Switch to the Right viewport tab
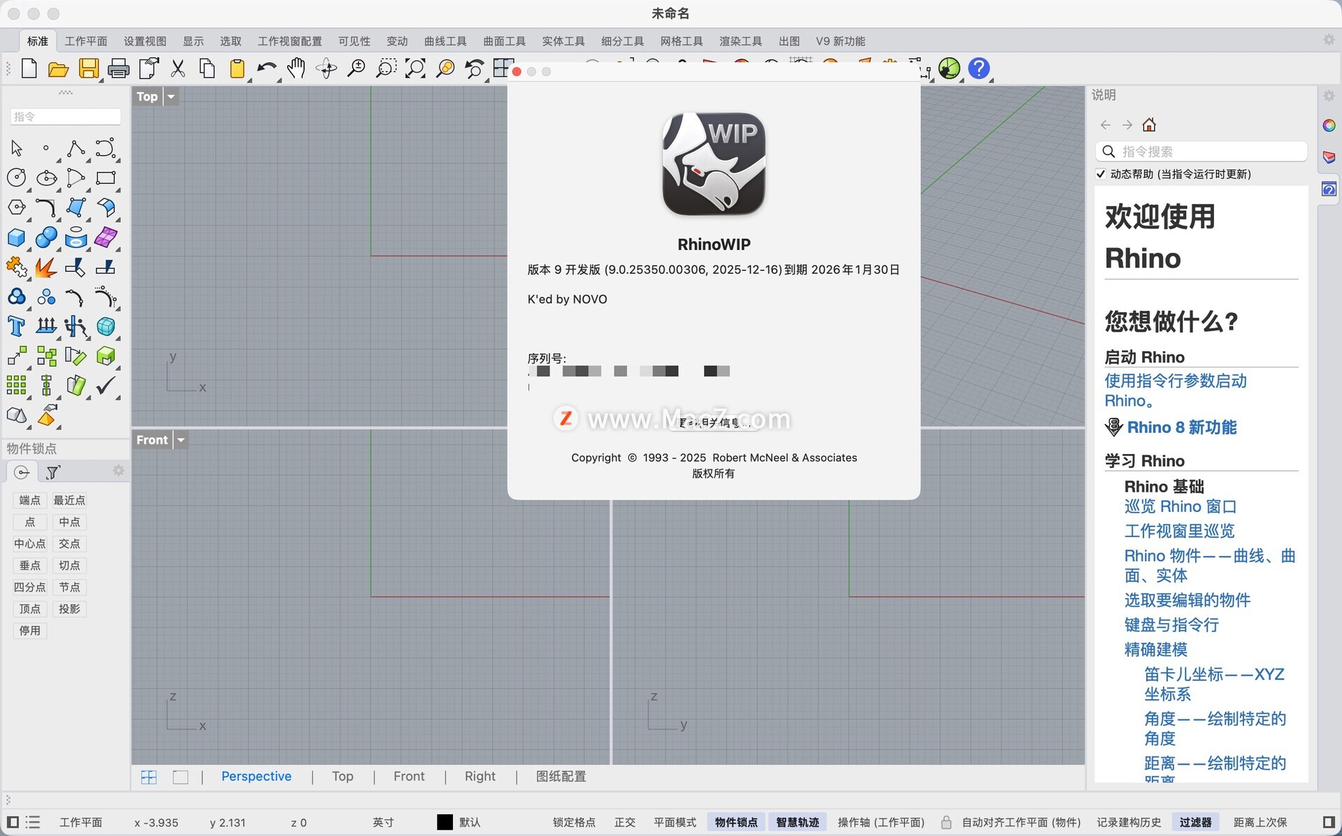Screen dimensions: 1342x836 click(479, 776)
